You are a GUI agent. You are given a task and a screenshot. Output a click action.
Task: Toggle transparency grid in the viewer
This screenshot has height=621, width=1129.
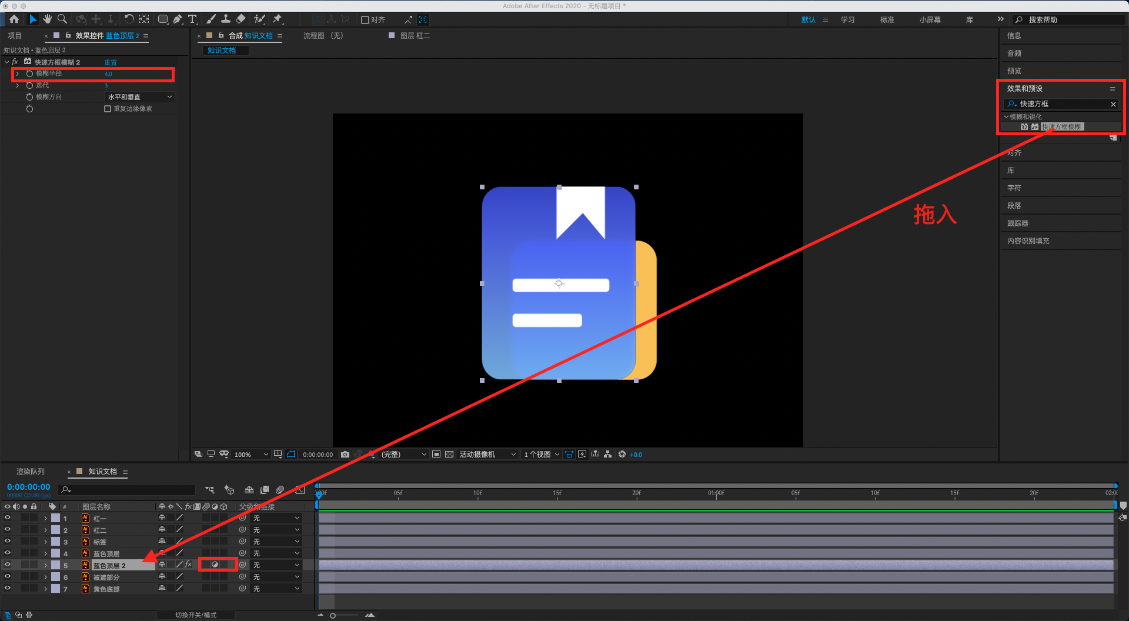click(449, 455)
